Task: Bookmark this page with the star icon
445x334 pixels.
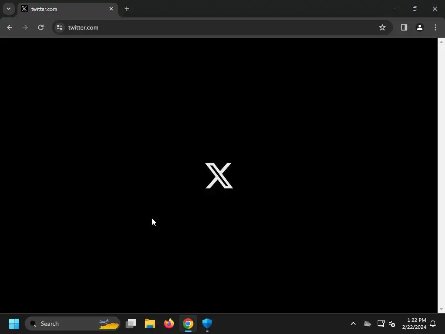Action: tap(382, 27)
